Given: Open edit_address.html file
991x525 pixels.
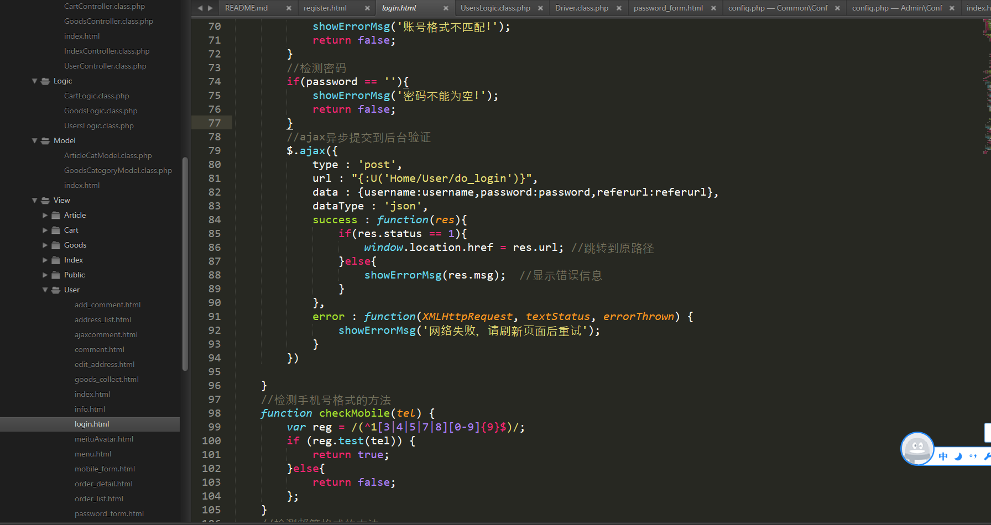Looking at the screenshot, I should (x=105, y=364).
